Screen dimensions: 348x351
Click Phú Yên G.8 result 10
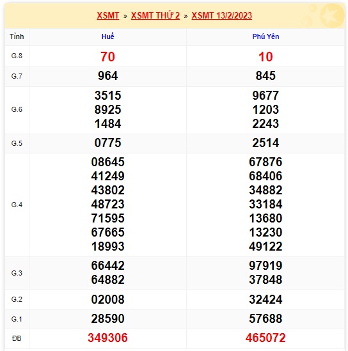pyautogui.click(x=265, y=57)
